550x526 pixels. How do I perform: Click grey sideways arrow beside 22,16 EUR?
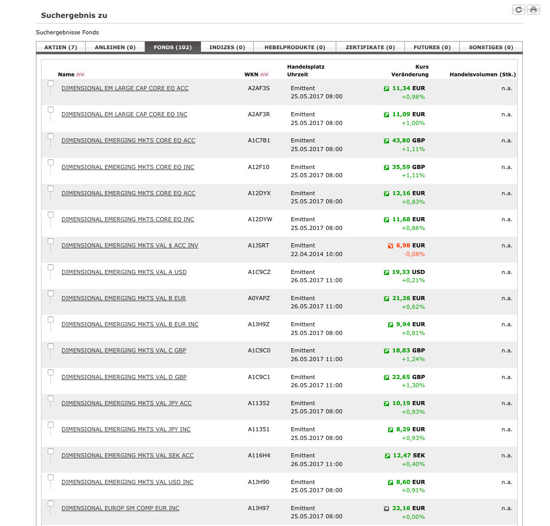point(386,509)
